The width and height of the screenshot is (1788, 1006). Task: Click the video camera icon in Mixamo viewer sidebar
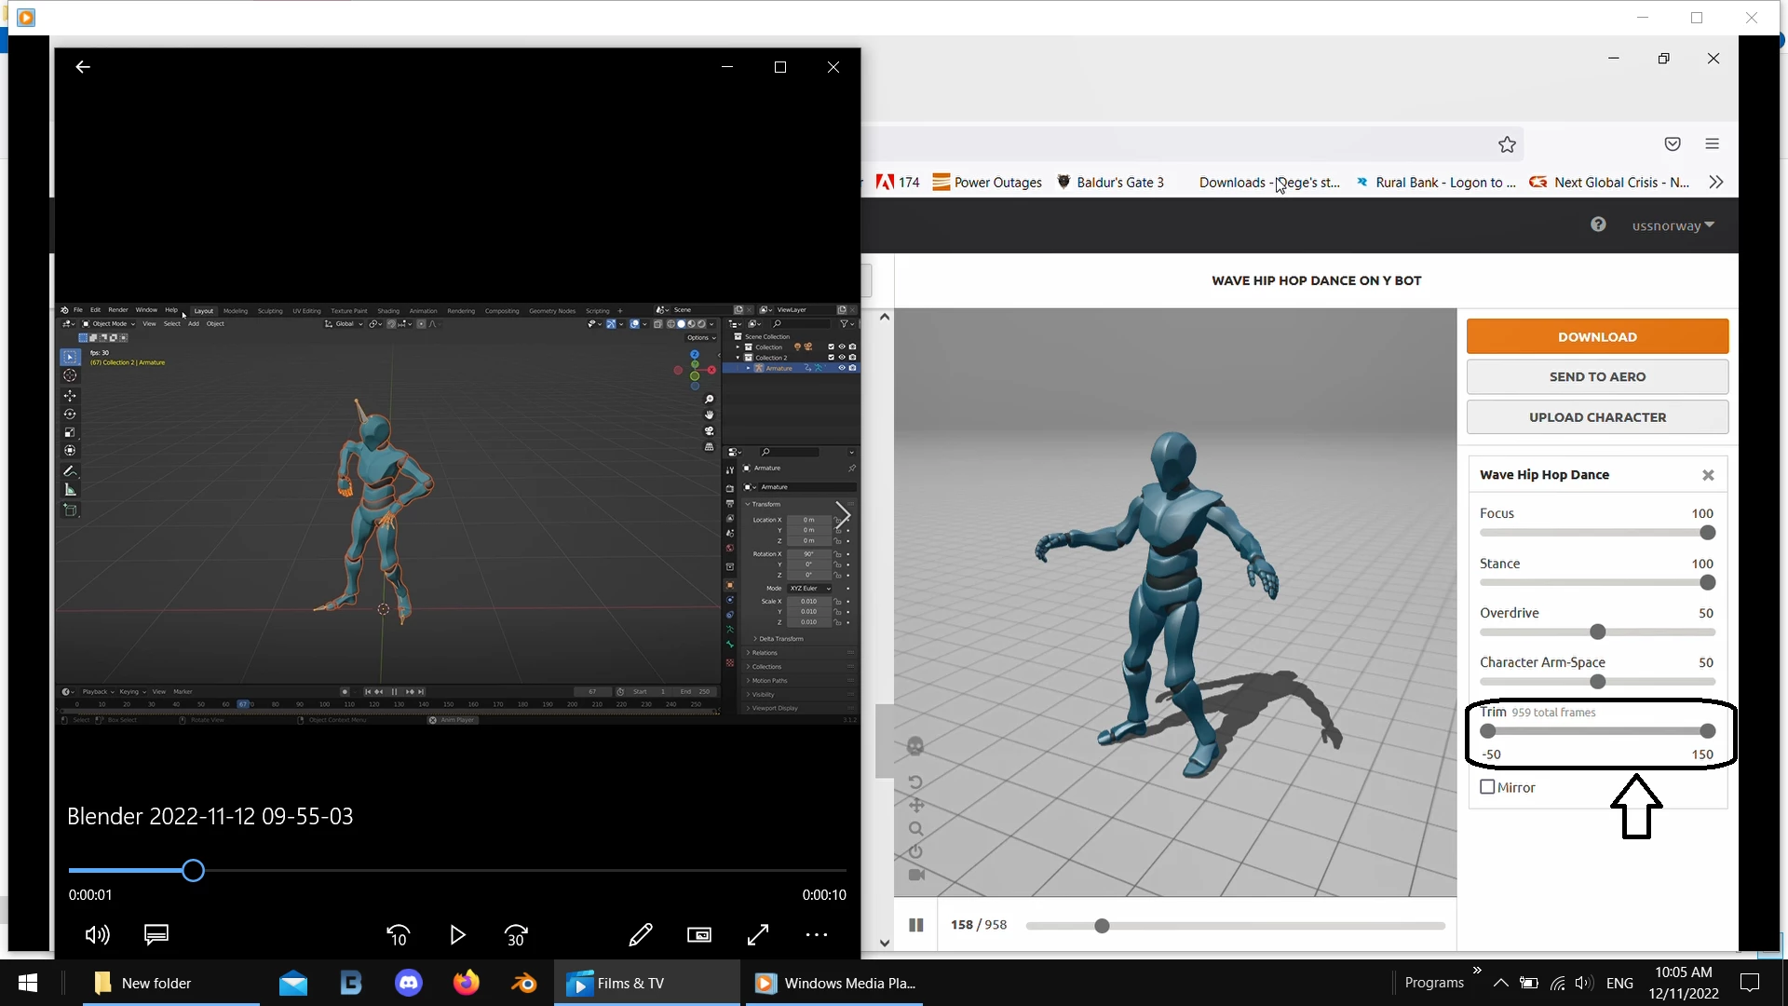[x=915, y=874]
